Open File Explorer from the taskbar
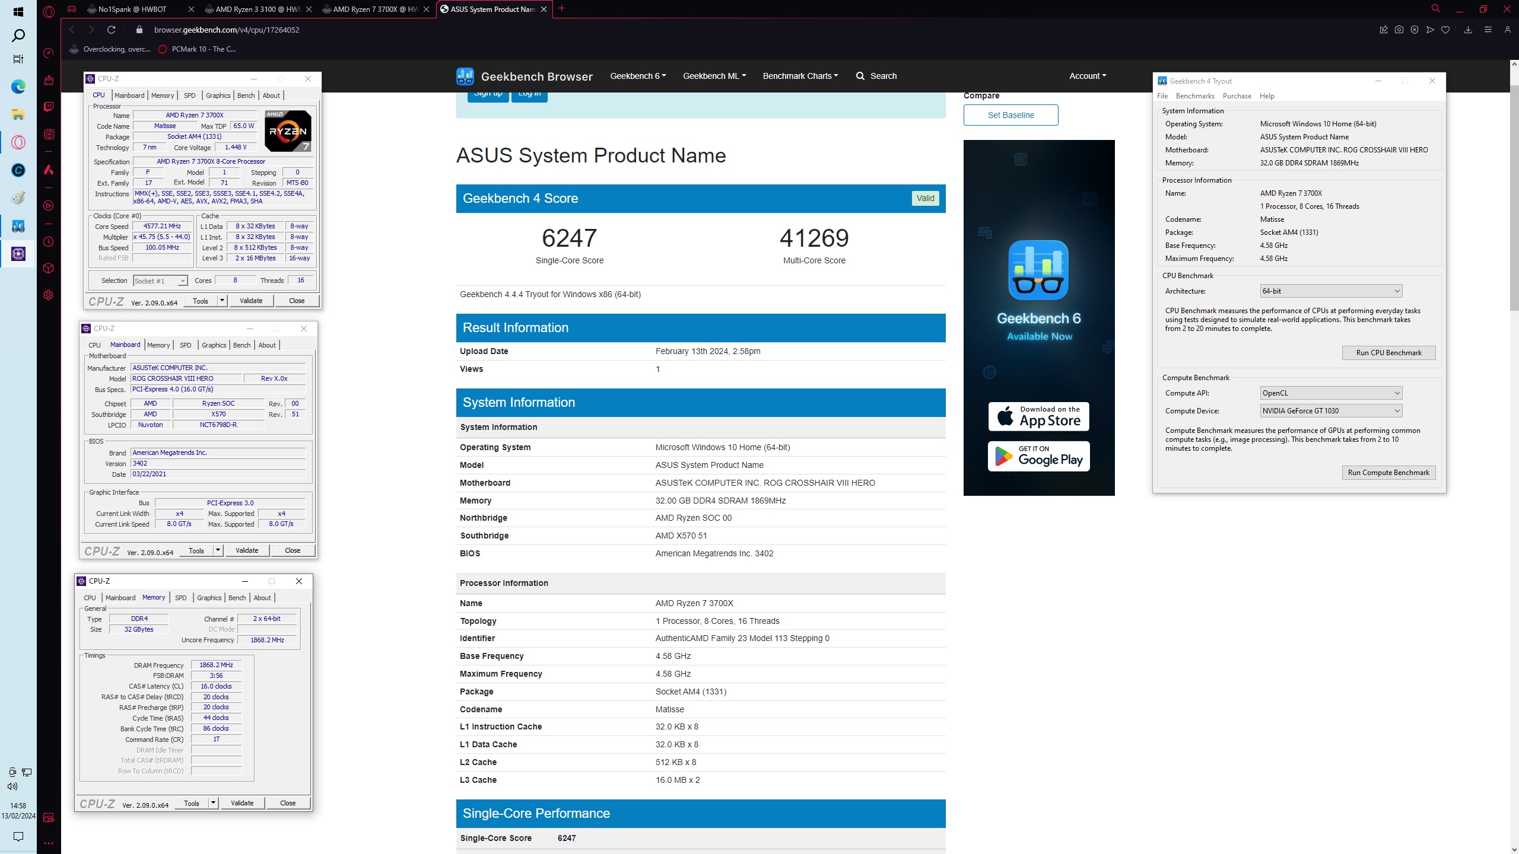Image resolution: width=1519 pixels, height=854 pixels. tap(18, 114)
